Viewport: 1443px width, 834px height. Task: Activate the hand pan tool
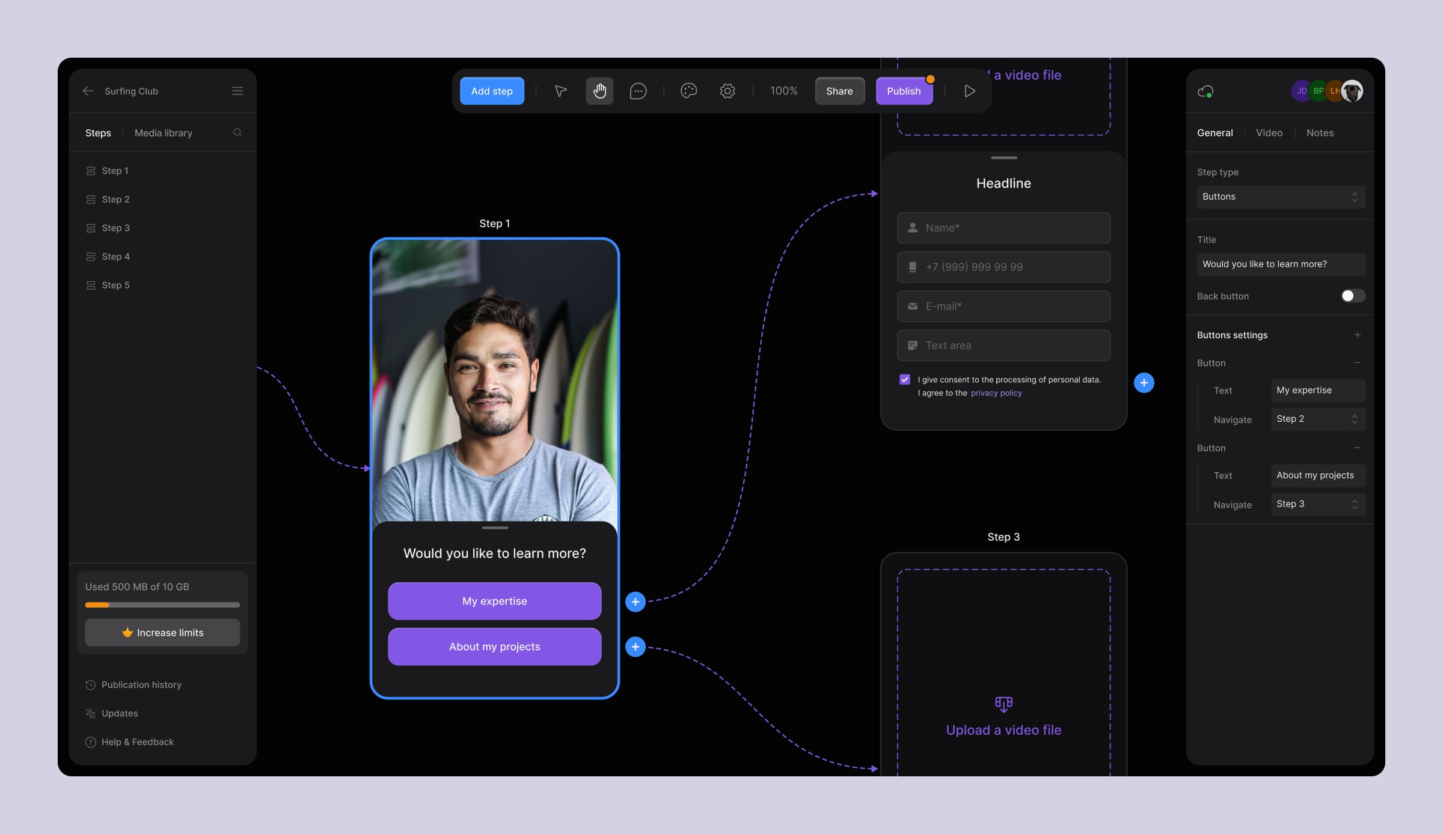point(599,91)
